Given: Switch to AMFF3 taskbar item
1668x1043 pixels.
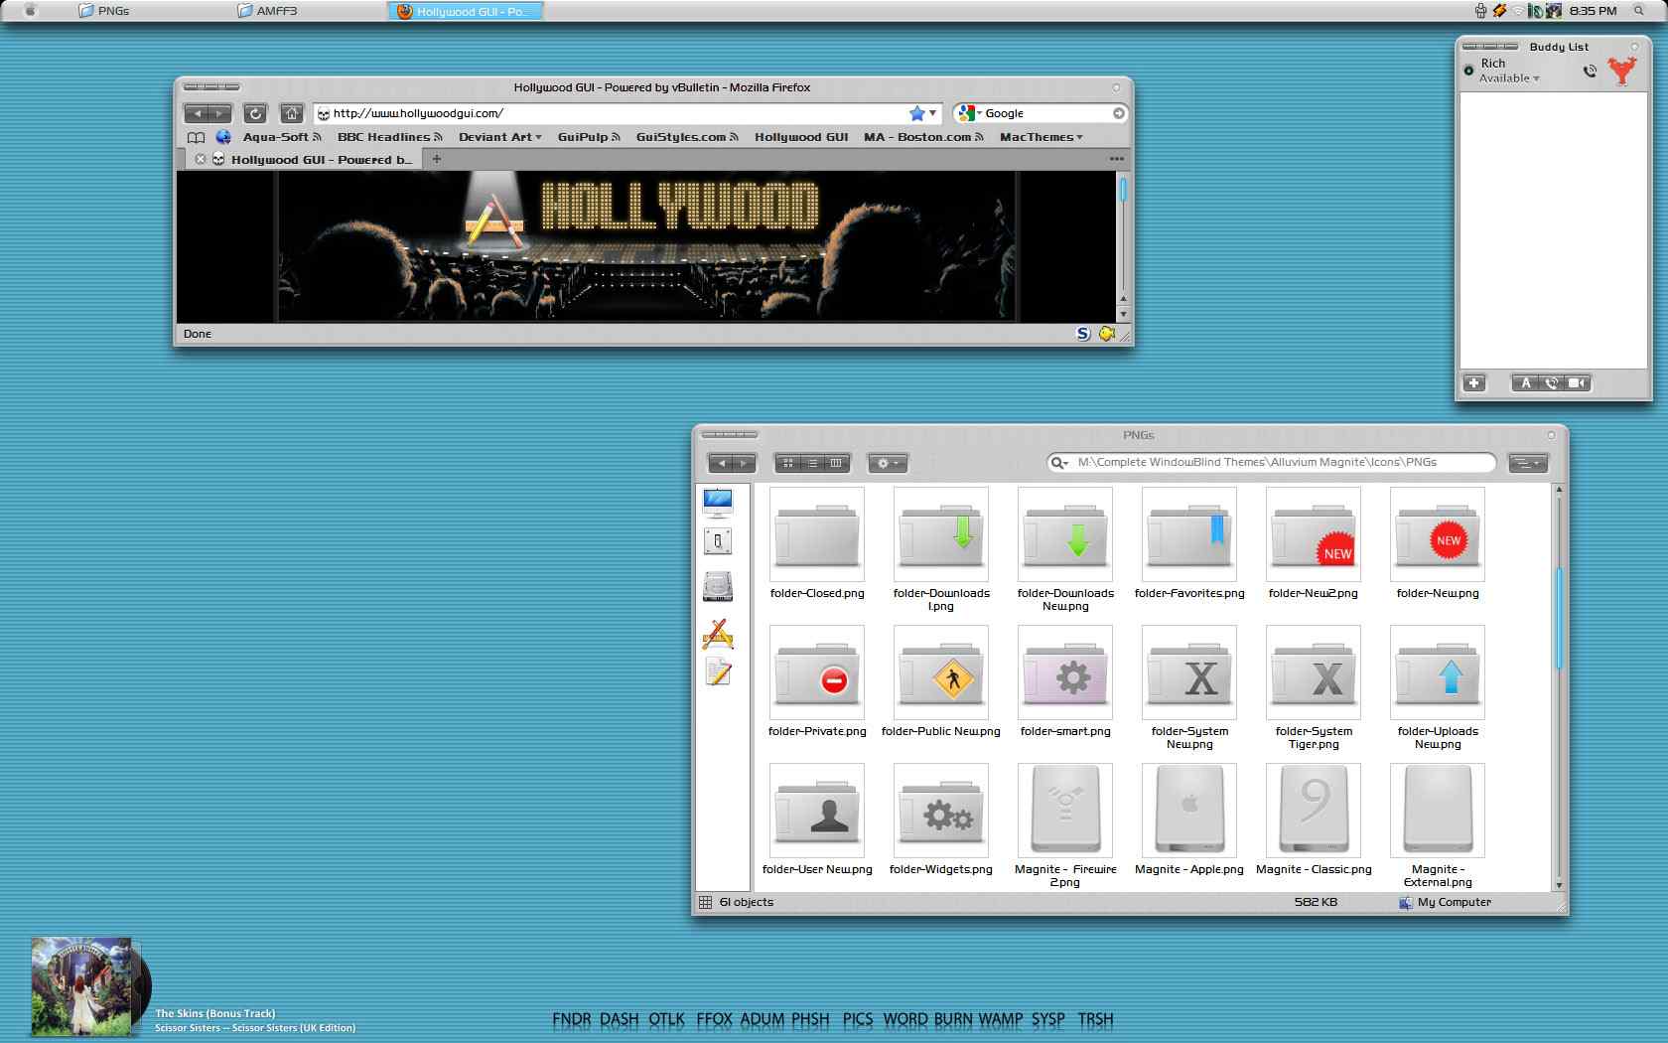Looking at the screenshot, I should [268, 11].
